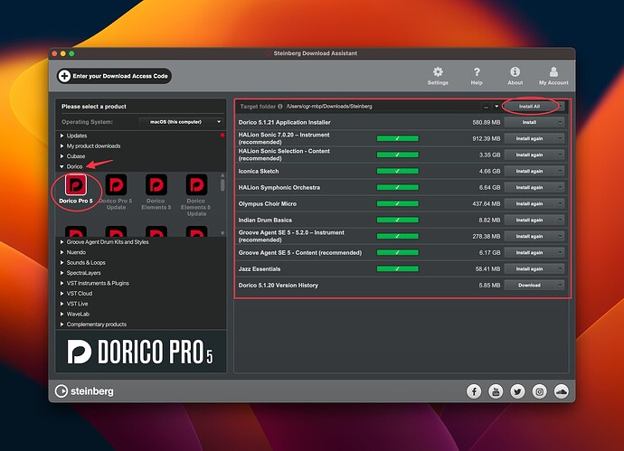
Task: Expand My product downloads
Action: (62, 146)
